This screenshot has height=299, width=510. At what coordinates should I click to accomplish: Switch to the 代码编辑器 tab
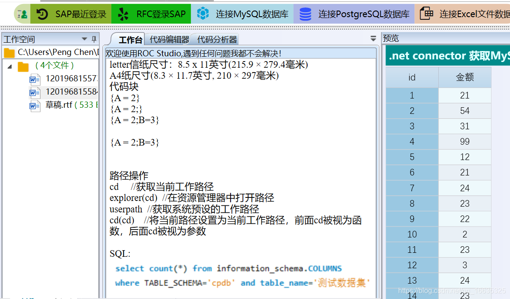tap(168, 39)
